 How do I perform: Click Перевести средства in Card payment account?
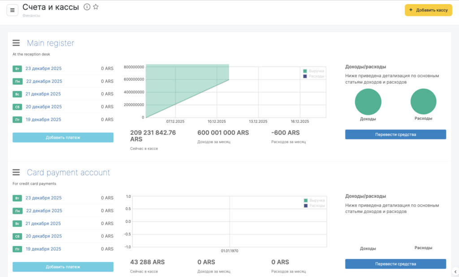click(395, 264)
